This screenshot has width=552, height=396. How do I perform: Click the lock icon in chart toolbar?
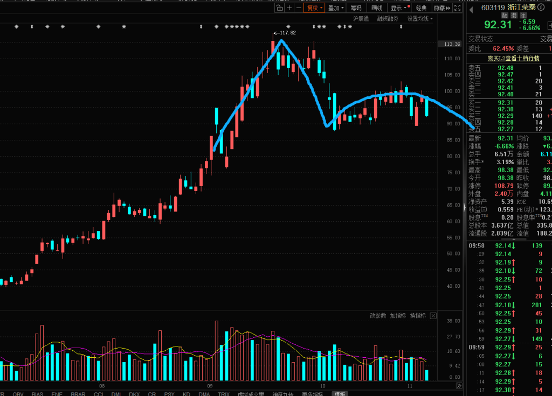click(x=279, y=8)
